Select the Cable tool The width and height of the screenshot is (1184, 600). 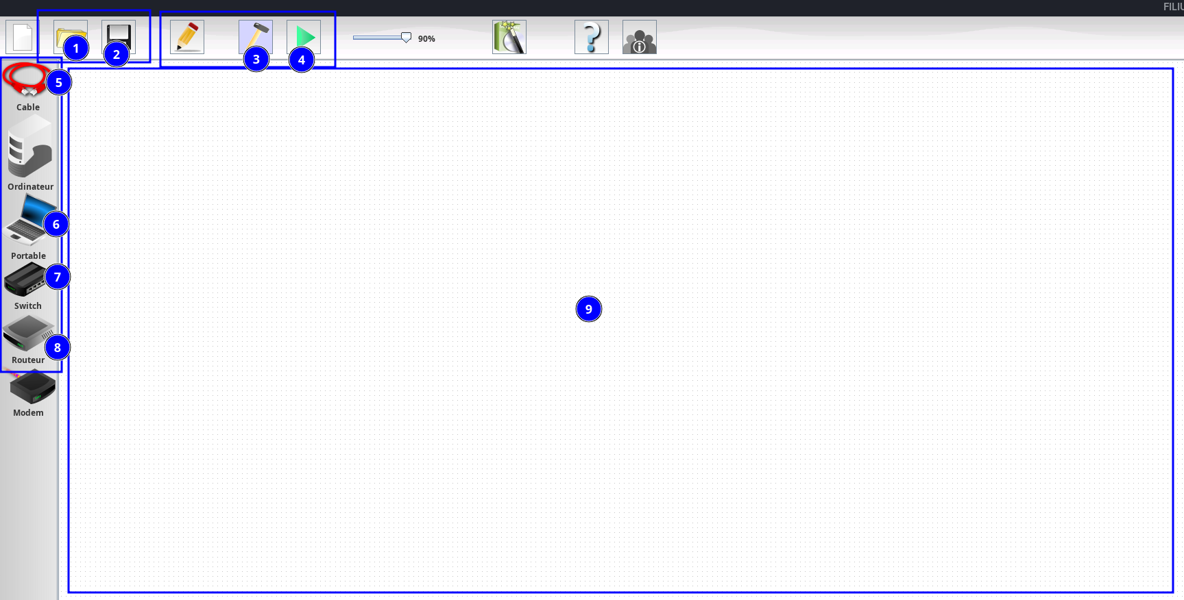pos(28,87)
